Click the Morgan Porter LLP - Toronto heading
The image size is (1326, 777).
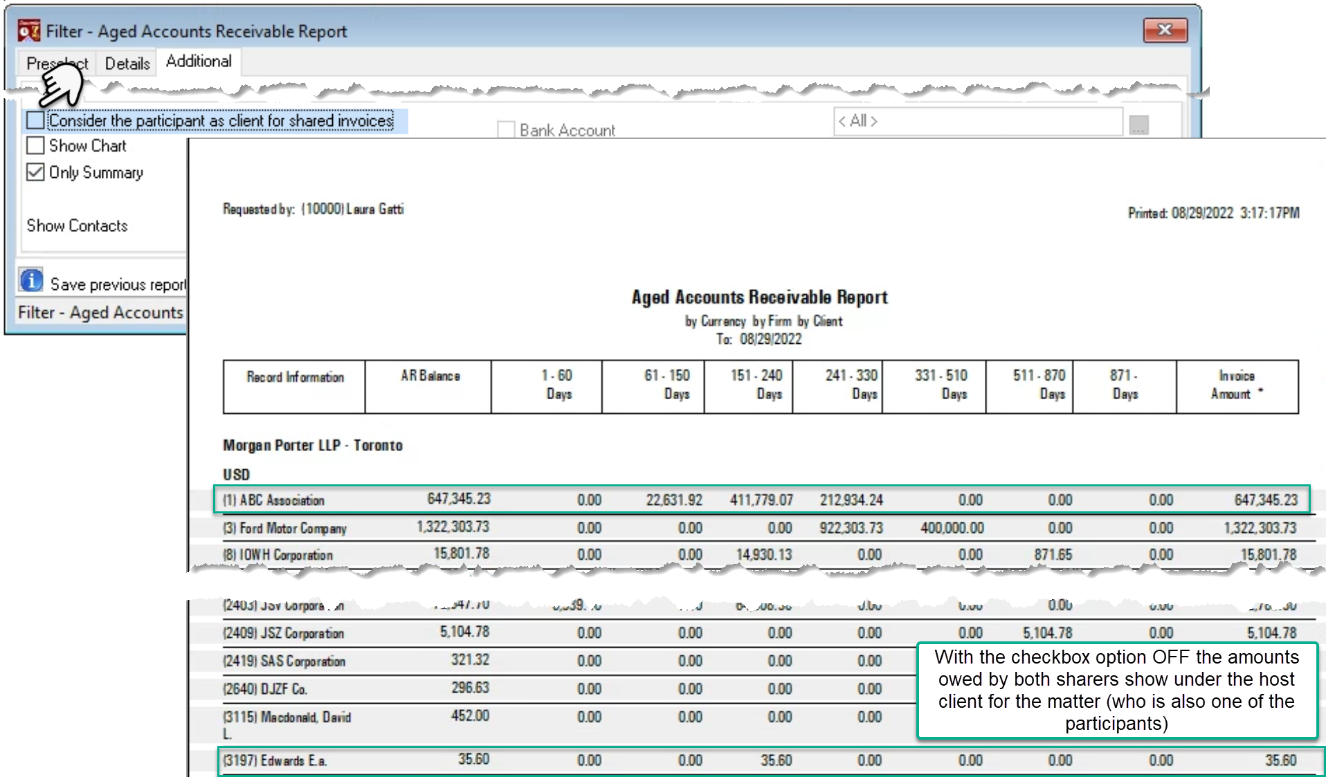tap(312, 446)
